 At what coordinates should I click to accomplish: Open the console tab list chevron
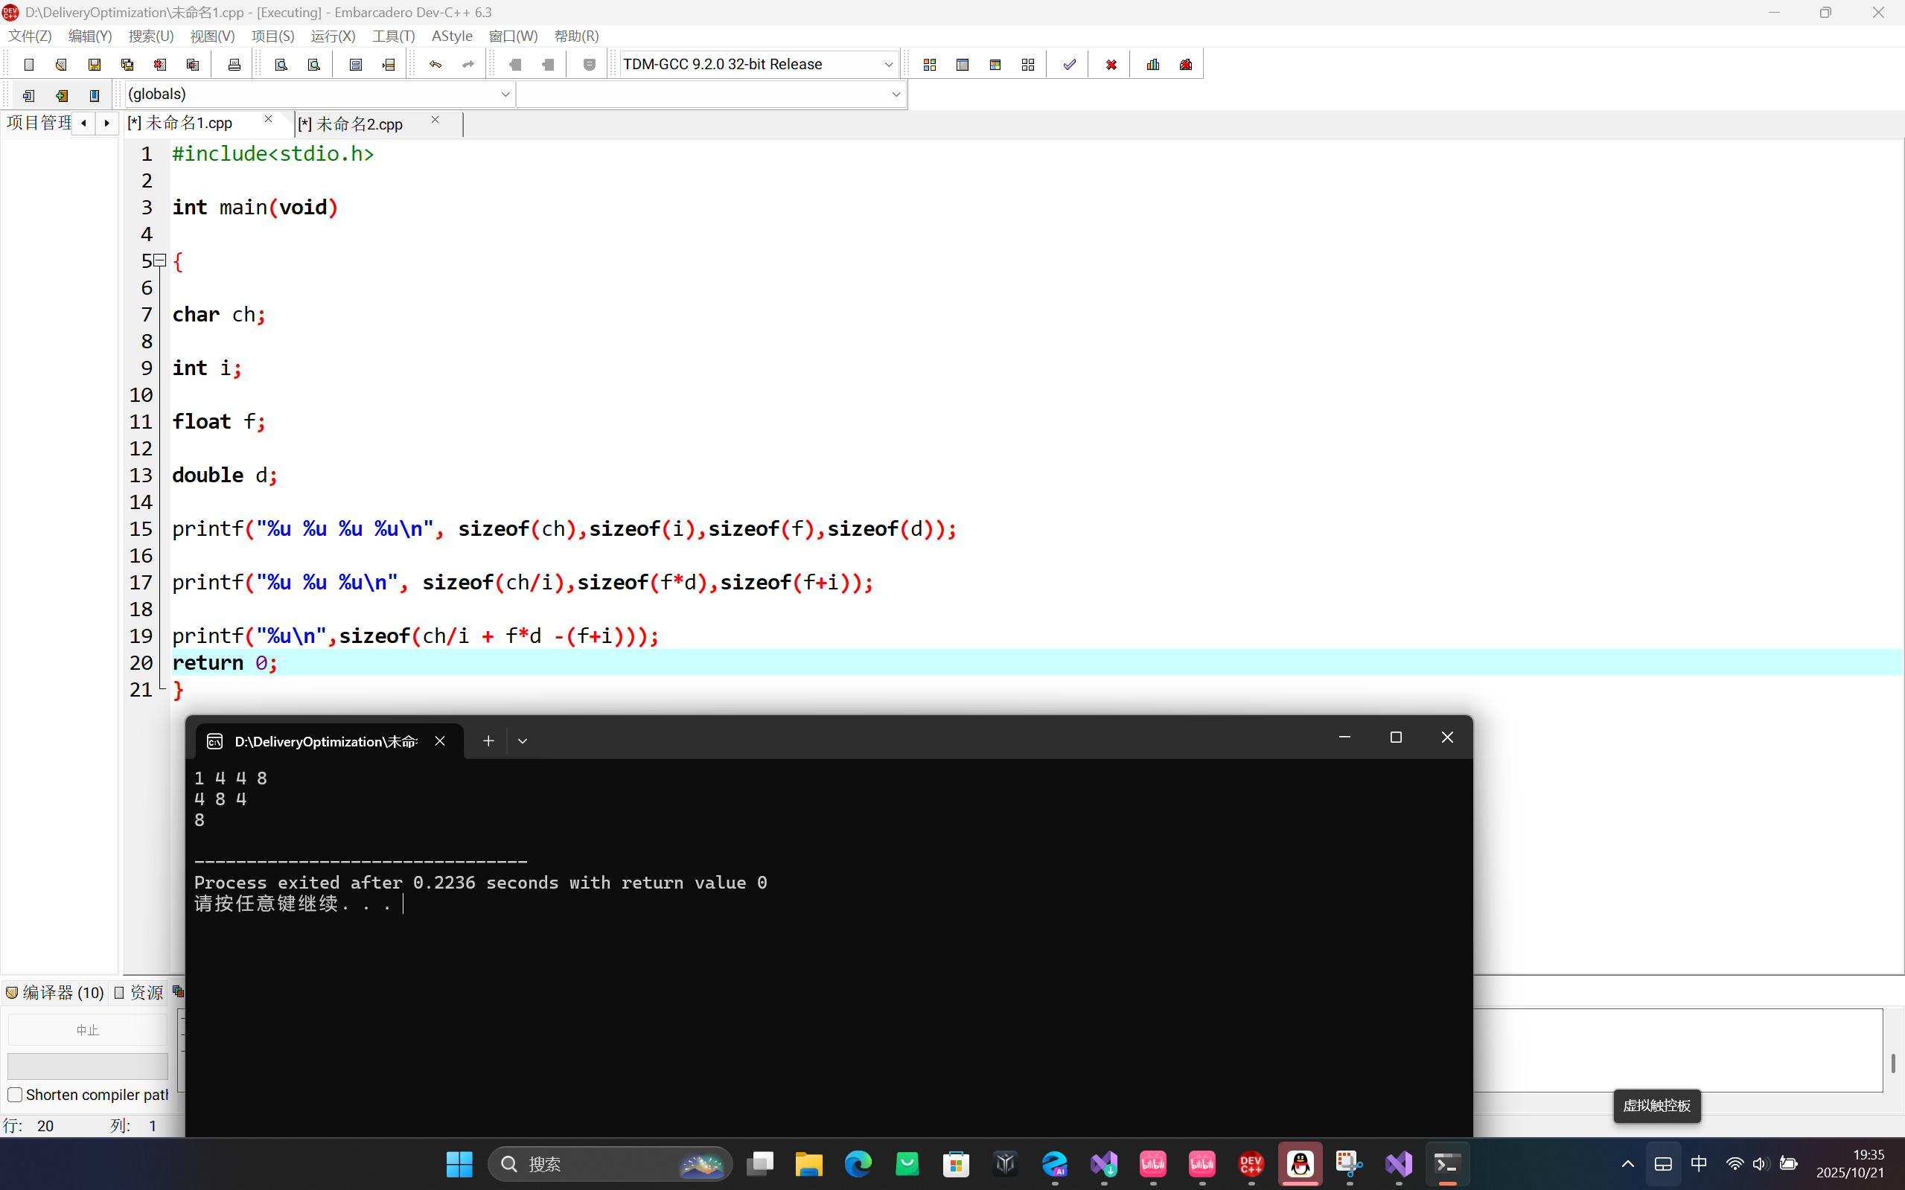pos(523,740)
